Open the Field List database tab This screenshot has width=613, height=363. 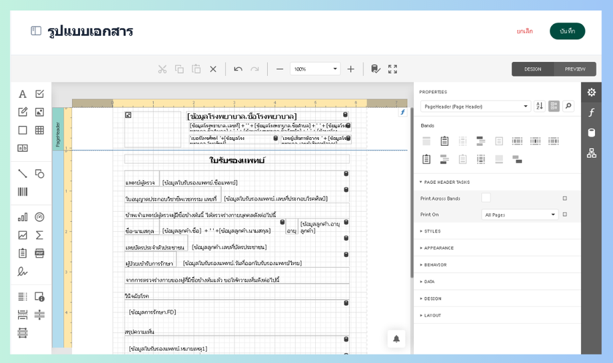pyautogui.click(x=591, y=133)
